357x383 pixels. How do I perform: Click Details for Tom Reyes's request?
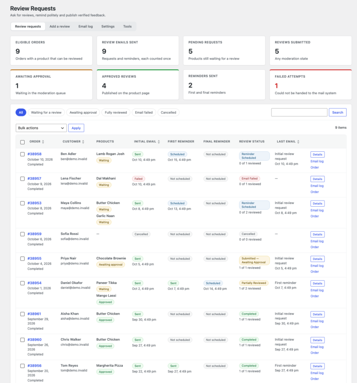[317, 366]
